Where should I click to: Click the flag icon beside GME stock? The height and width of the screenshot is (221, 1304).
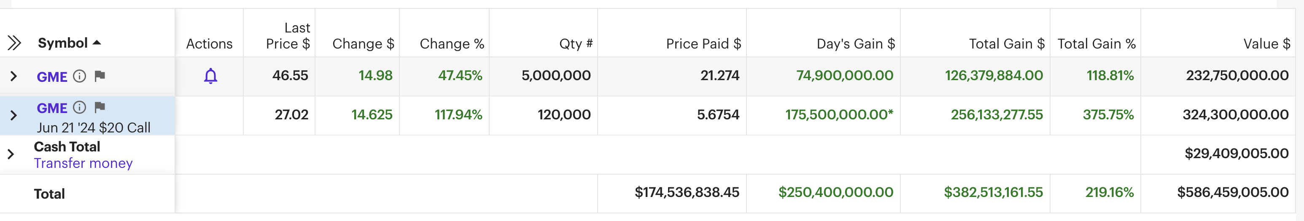100,76
